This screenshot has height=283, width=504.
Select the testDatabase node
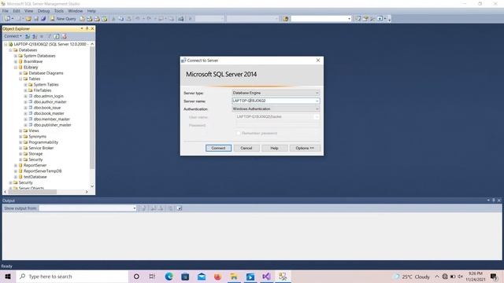[x=35, y=177]
